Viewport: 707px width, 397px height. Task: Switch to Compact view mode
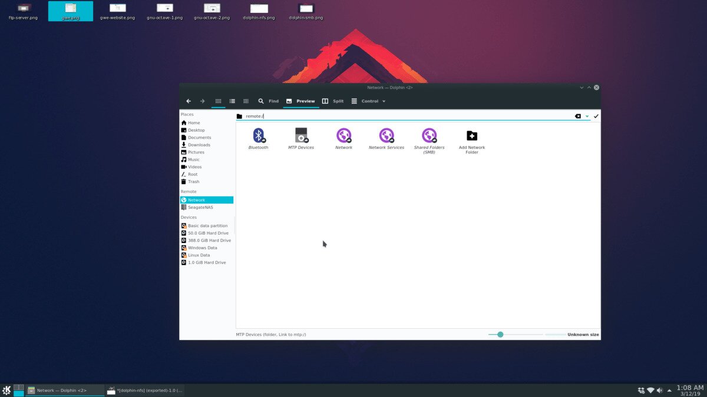(232, 101)
